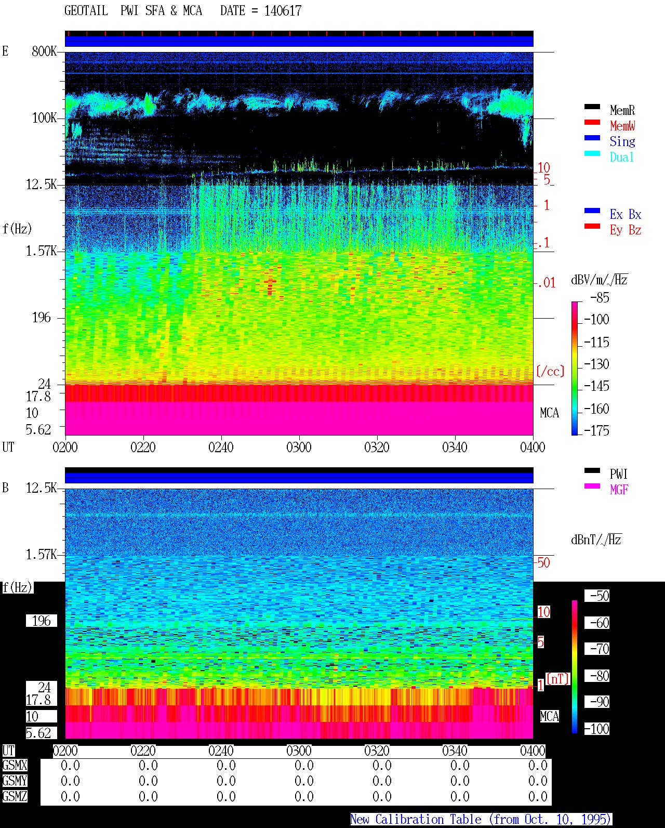Click the 'Ey Bz' legend text
The width and height of the screenshot is (665, 828).
click(626, 230)
